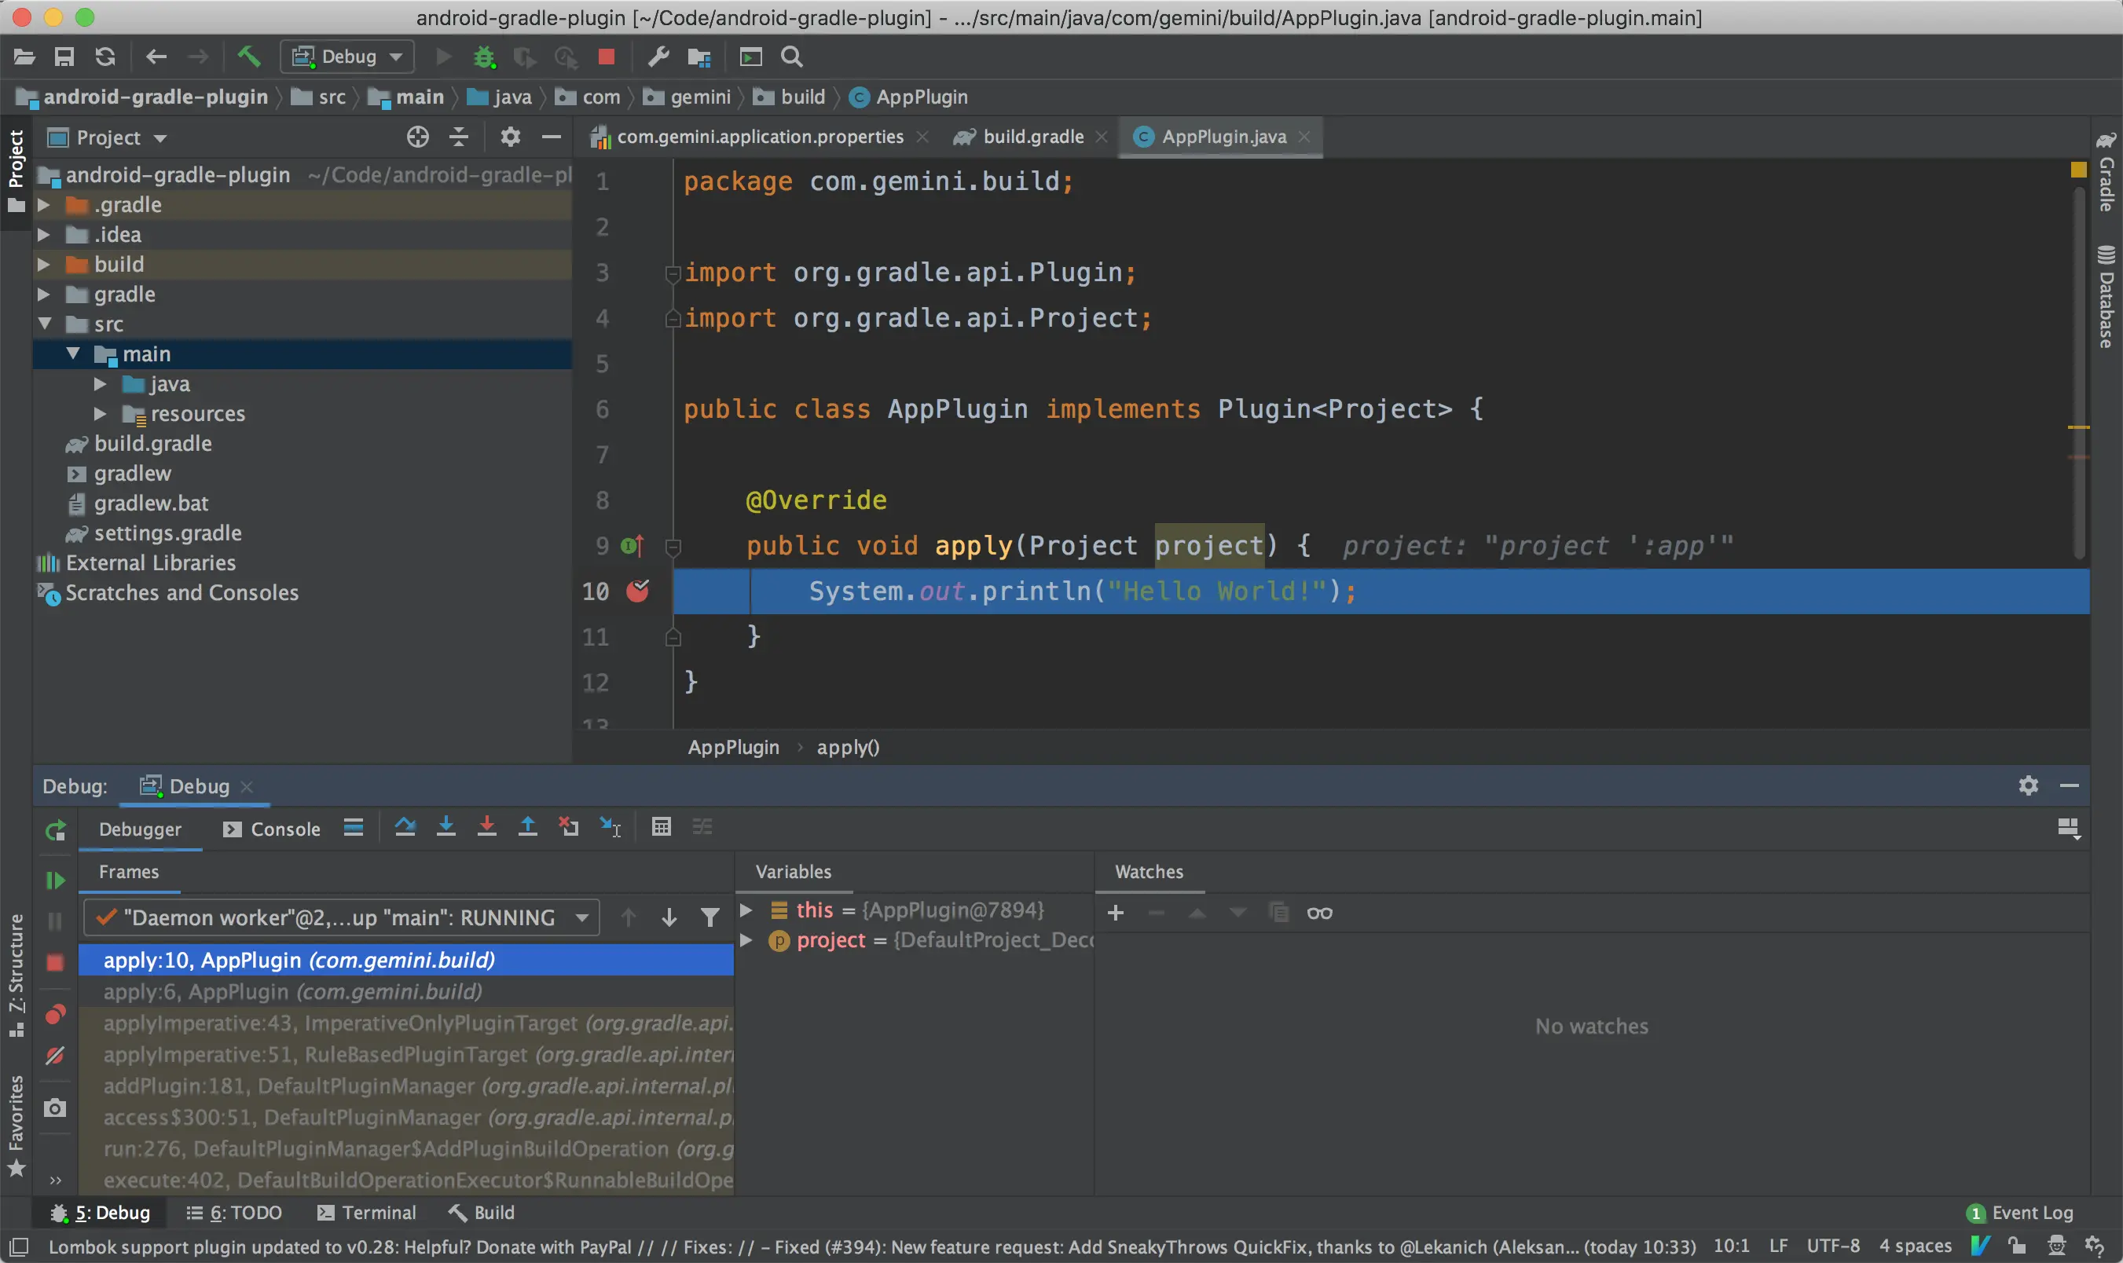Resume the paused program

coord(54,880)
